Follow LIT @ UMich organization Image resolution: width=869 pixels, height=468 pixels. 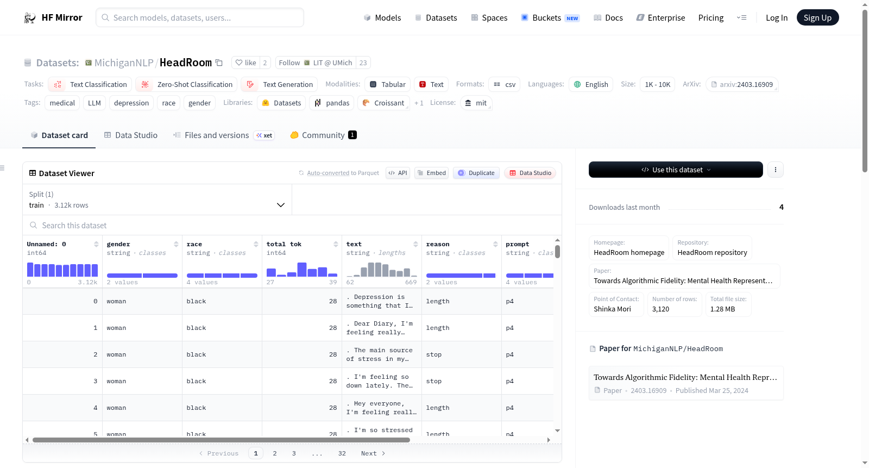(316, 63)
